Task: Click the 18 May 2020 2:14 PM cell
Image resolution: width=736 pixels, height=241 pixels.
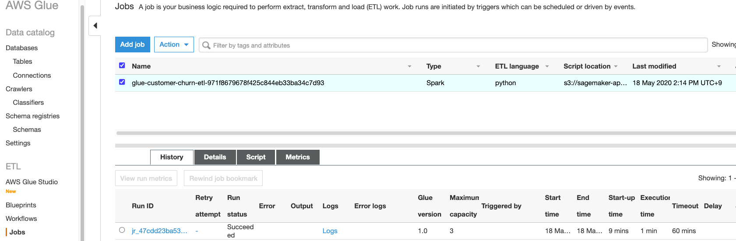Action: 677,83
